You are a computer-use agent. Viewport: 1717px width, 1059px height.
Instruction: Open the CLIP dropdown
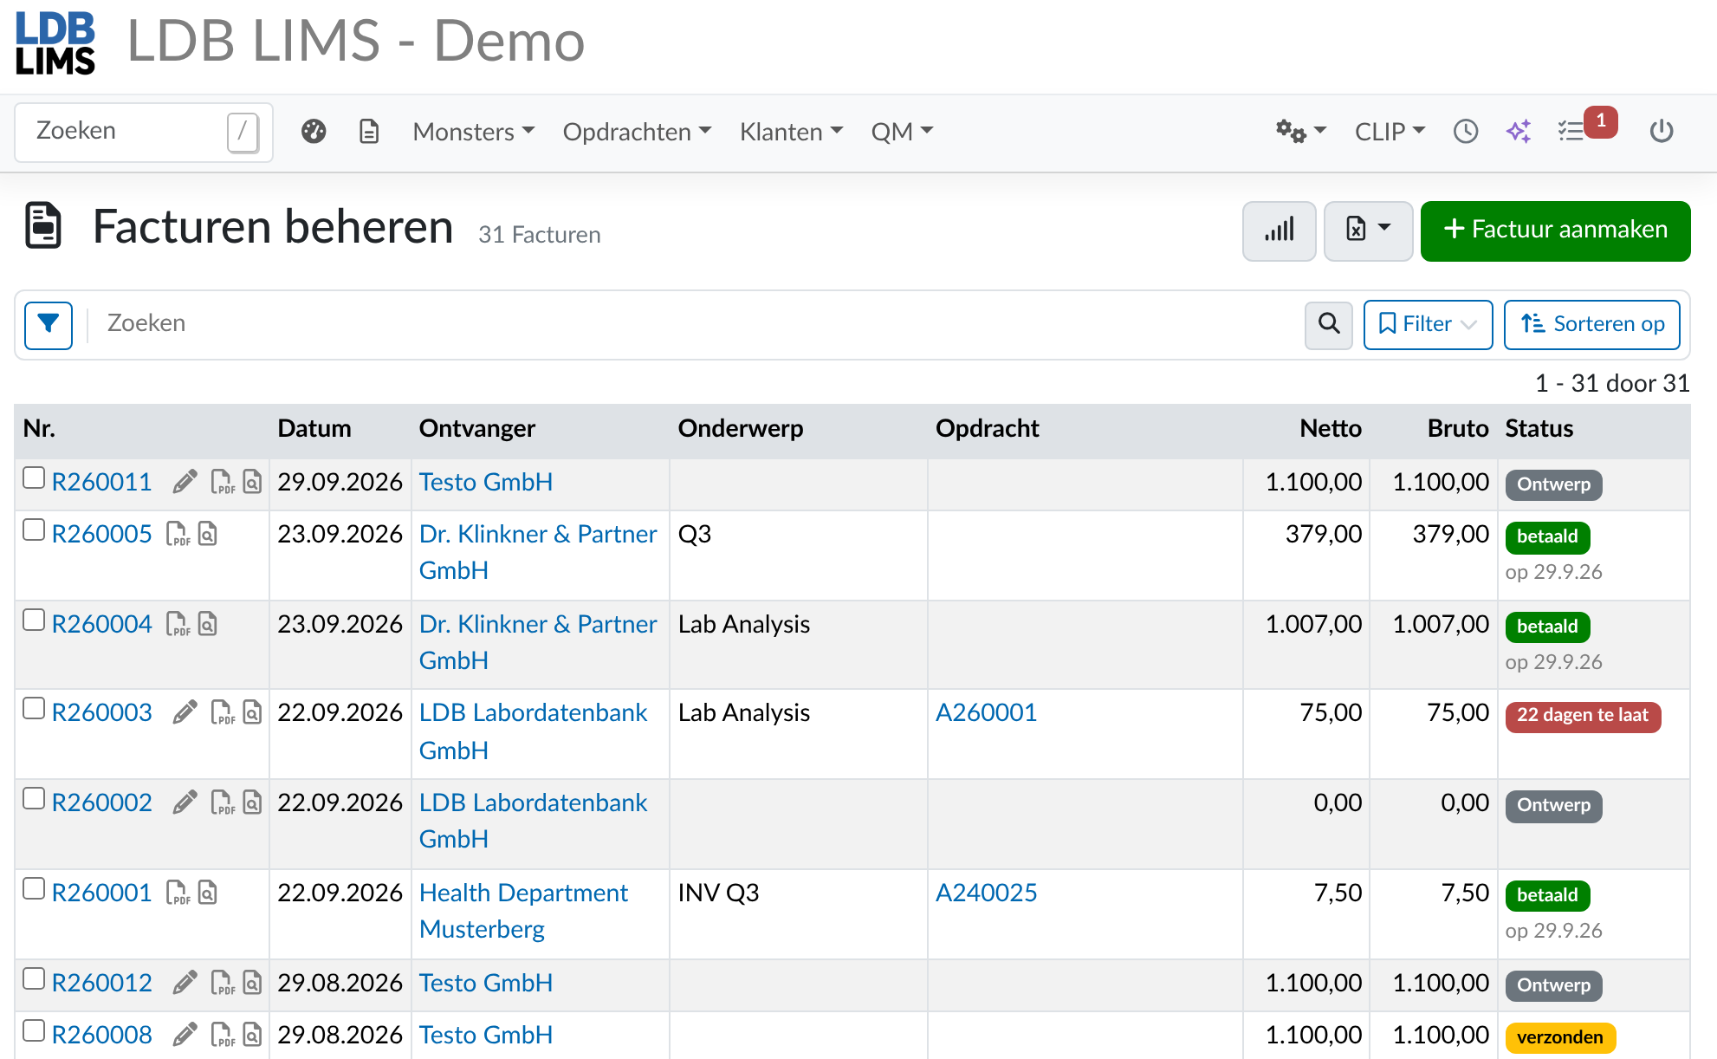point(1390,132)
